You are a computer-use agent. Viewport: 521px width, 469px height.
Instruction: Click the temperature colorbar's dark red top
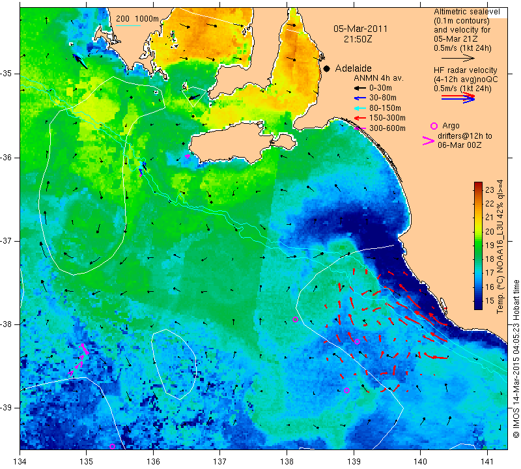478,184
